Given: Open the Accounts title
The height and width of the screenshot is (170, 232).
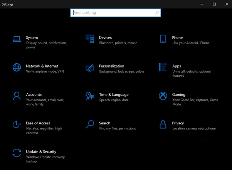Looking at the screenshot, I should point(34,95).
